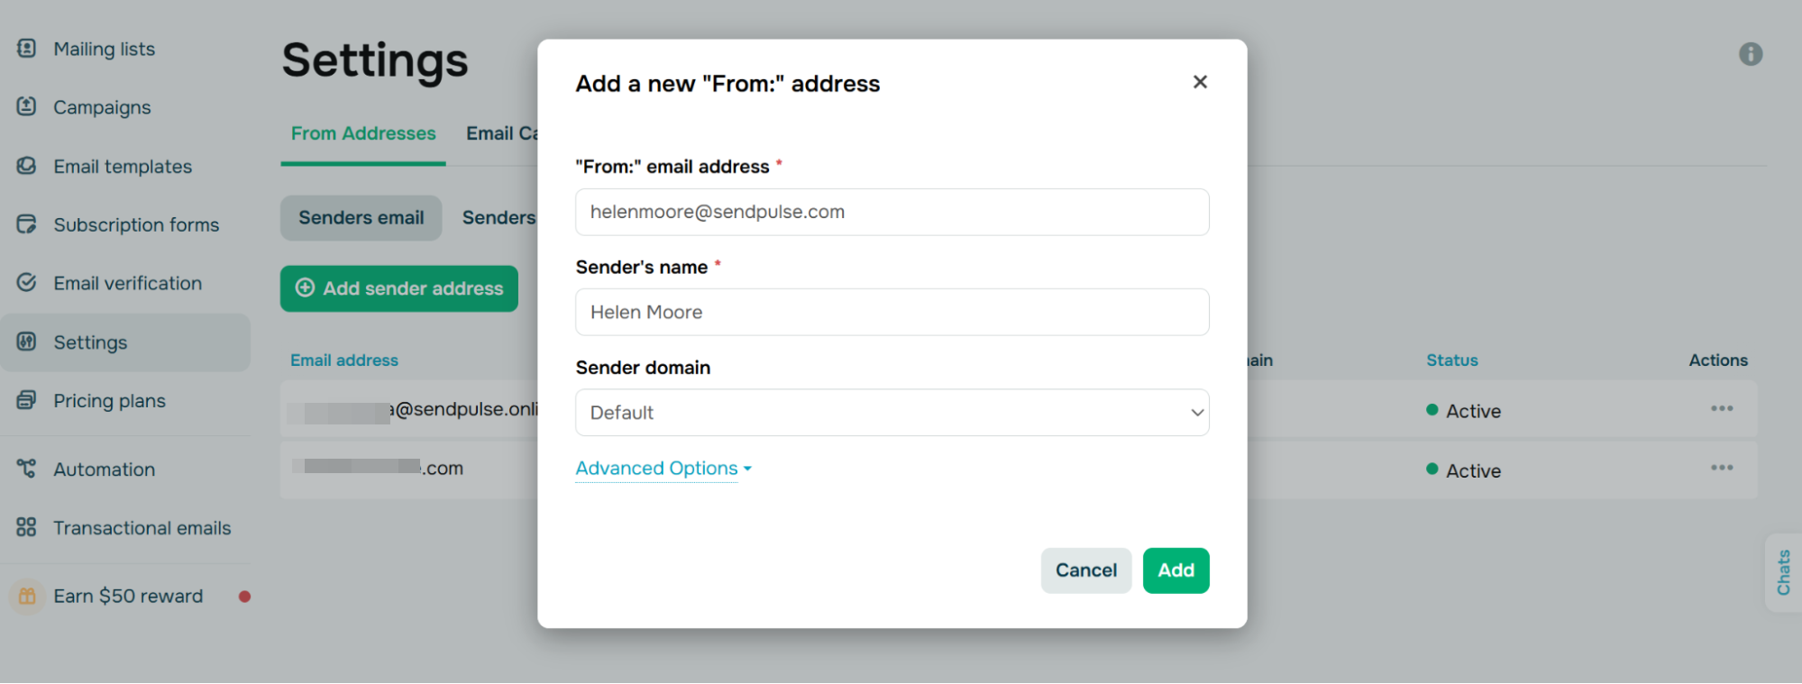This screenshot has height=684, width=1802.
Task: Cancel adding the new From address
Action: [x=1085, y=570]
